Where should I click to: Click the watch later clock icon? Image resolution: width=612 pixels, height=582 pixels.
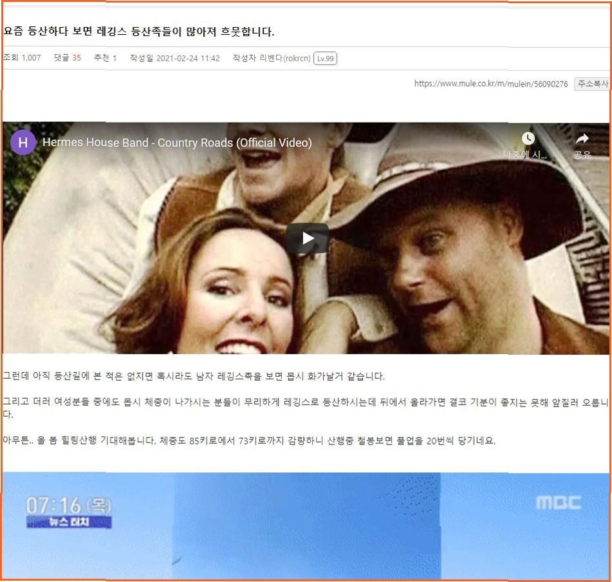528,138
